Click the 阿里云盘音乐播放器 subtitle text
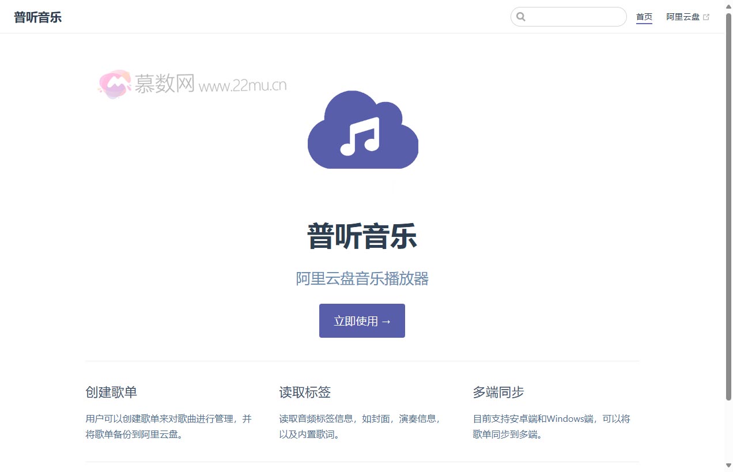This screenshot has width=733, height=472. pos(361,279)
